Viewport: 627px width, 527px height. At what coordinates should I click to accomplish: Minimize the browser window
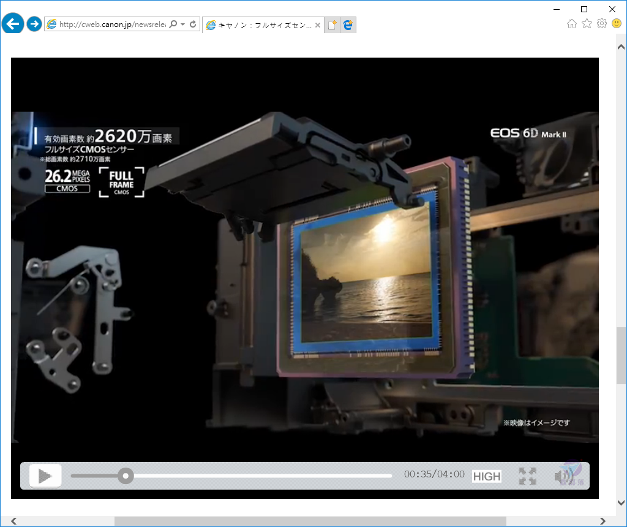[x=557, y=9]
